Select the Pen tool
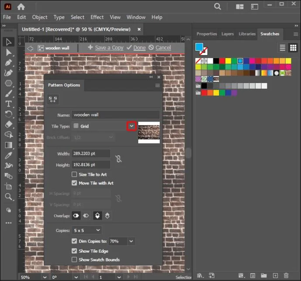301x281 pixels. (x=8, y=62)
